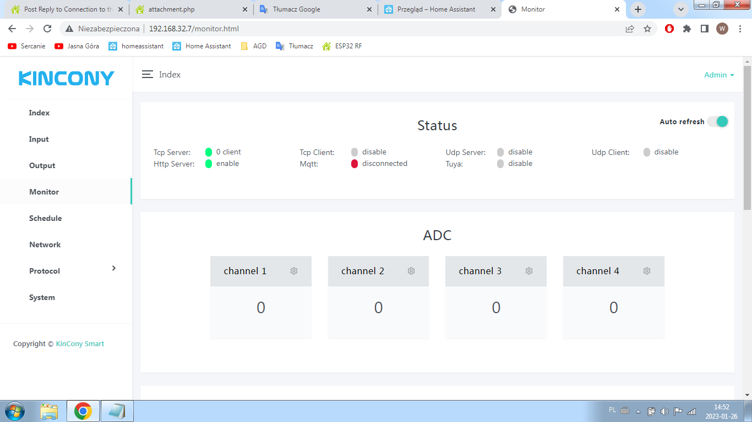
Task: Switch to the Tłumacz Google tab
Action: pos(297,9)
